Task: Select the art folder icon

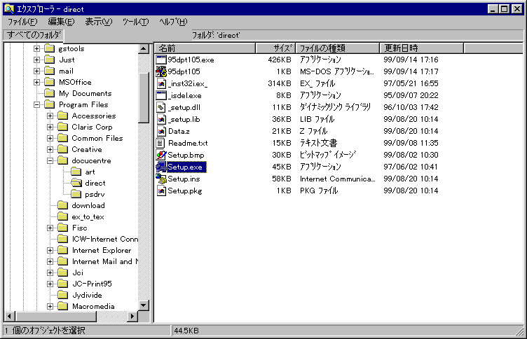Action: (76, 172)
